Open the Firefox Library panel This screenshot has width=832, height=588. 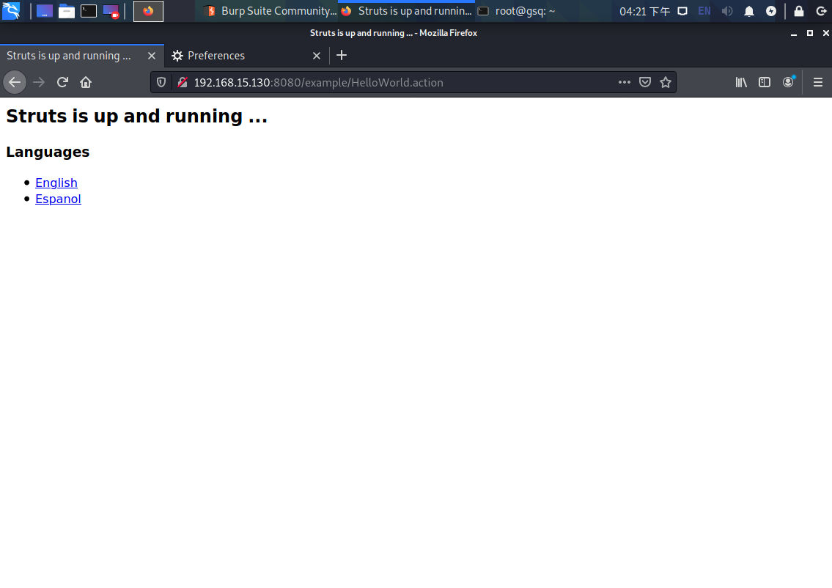740,82
